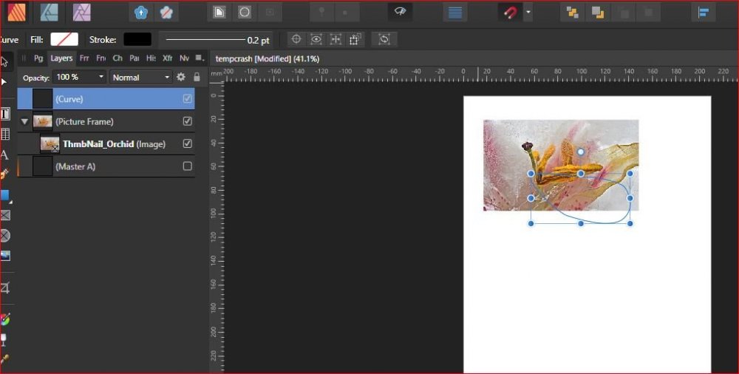Open the Xfr transform tab
739x374 pixels.
[167, 58]
